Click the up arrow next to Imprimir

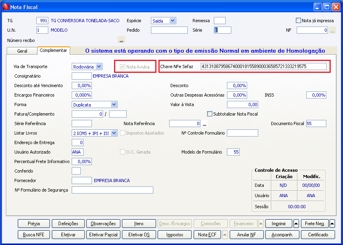pos(296,224)
